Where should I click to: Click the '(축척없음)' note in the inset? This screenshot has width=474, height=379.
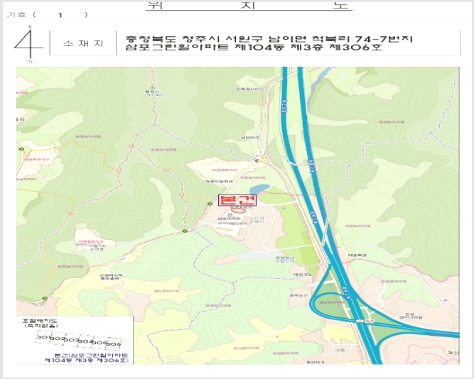[40, 326]
